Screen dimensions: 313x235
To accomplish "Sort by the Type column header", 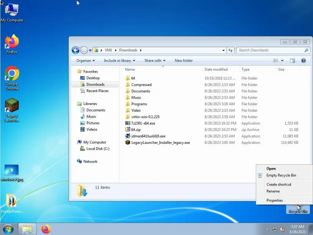I will point(258,69).
